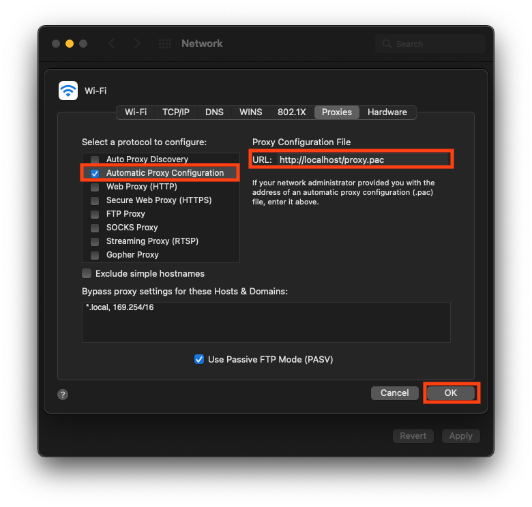
Task: Go forward with the right chevron arrow
Action: click(x=138, y=44)
